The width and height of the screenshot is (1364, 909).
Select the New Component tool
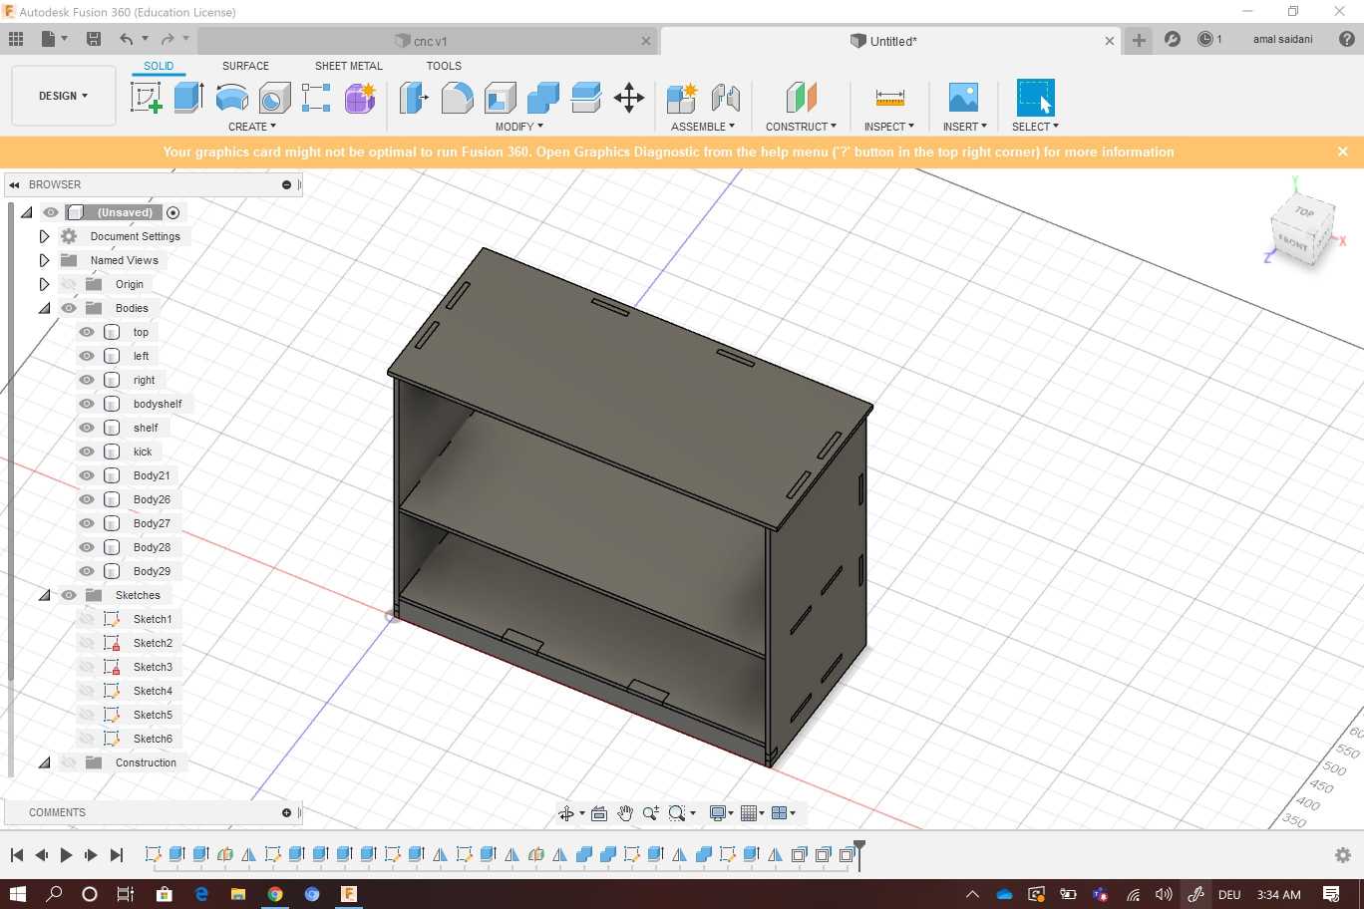coord(682,98)
